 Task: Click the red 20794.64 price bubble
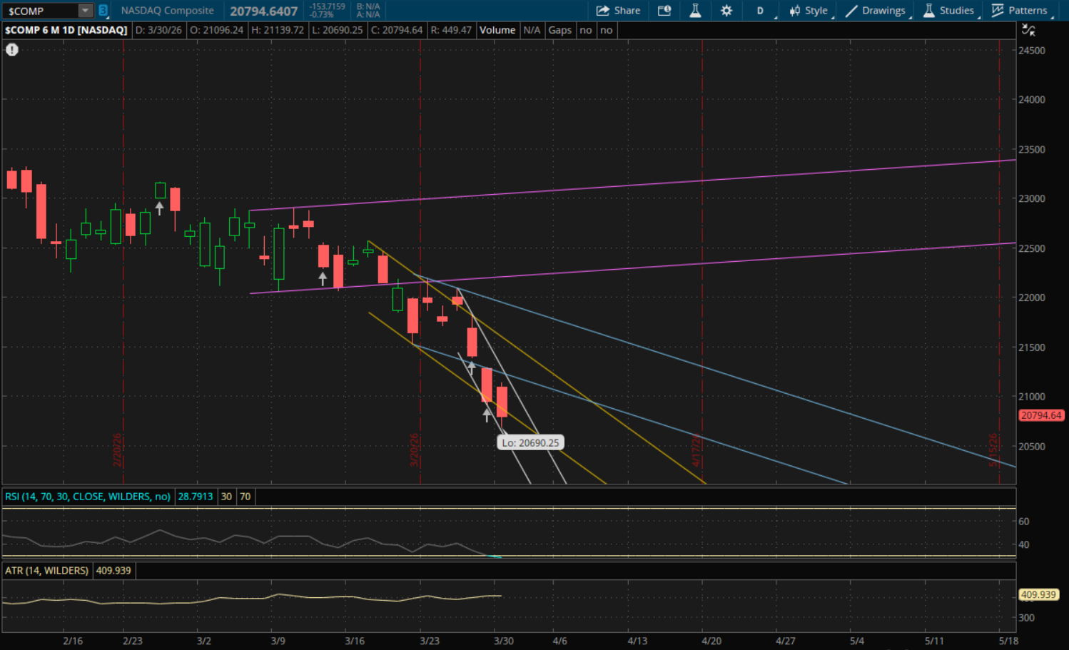point(1040,415)
